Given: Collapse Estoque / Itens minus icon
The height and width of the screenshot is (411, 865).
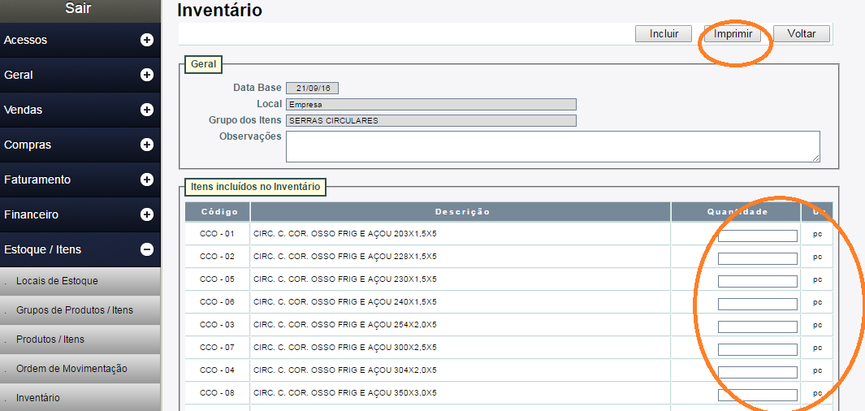Looking at the screenshot, I should coord(147,249).
